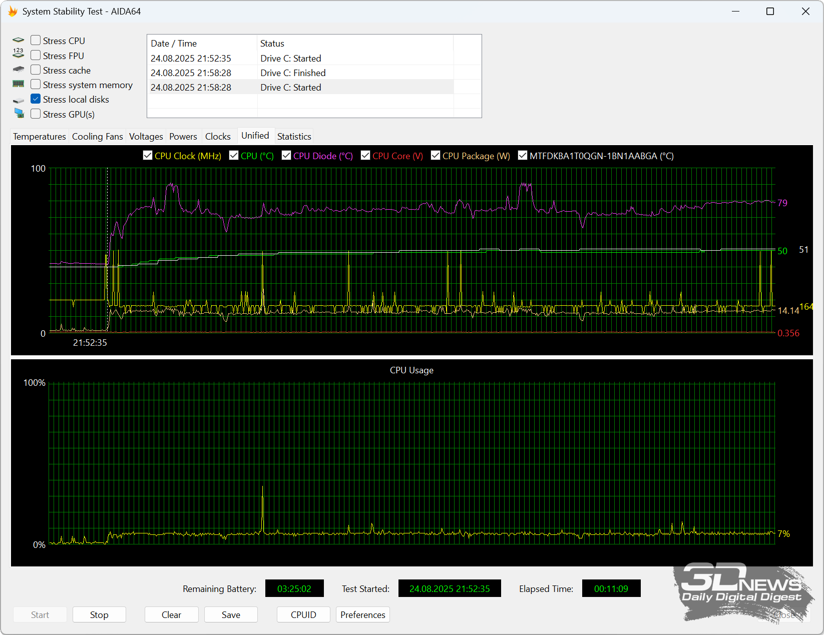Uncheck Stress local disks
Viewport: 824px width, 635px height.
(x=36, y=99)
